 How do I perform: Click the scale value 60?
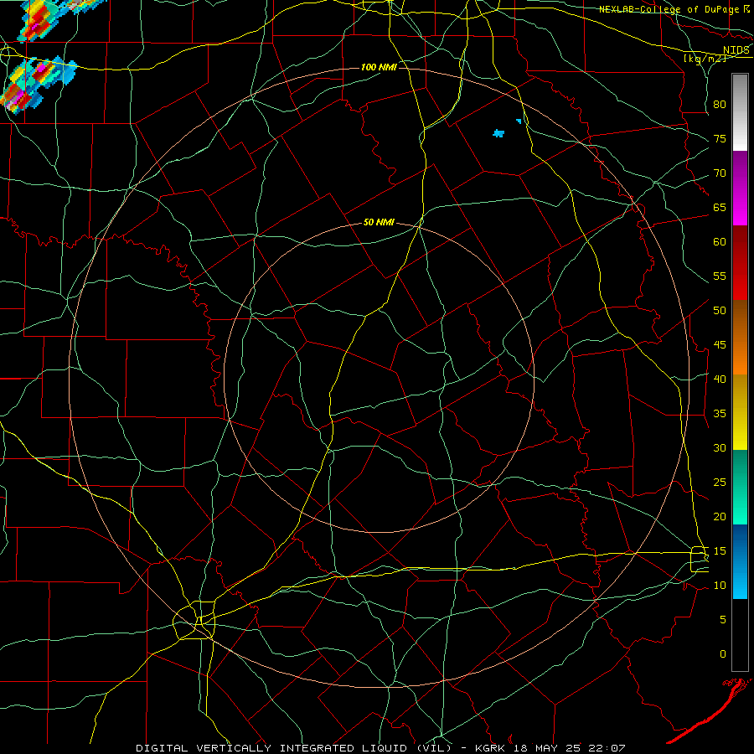(x=720, y=242)
